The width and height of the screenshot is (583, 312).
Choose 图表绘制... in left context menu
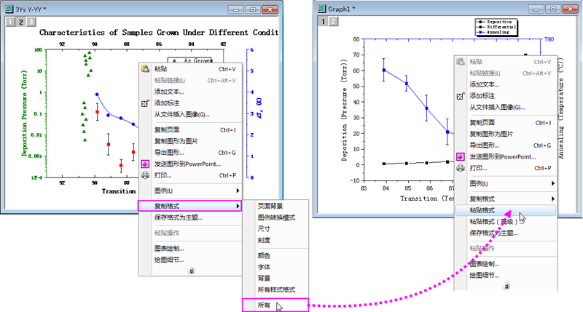tap(169, 248)
